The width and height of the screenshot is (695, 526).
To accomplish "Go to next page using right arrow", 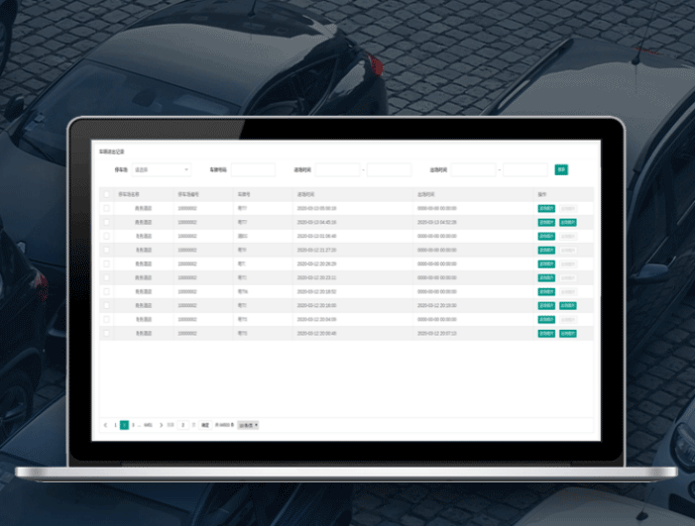I will (162, 425).
